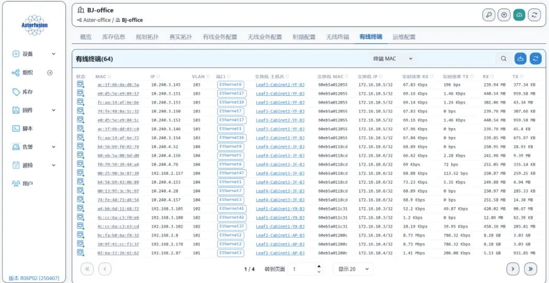549x283 pixels.
Task: Sort by VLAN column header
Action: [200, 76]
